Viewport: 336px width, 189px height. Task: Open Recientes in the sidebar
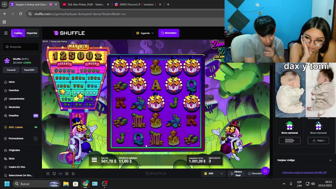click(14, 107)
